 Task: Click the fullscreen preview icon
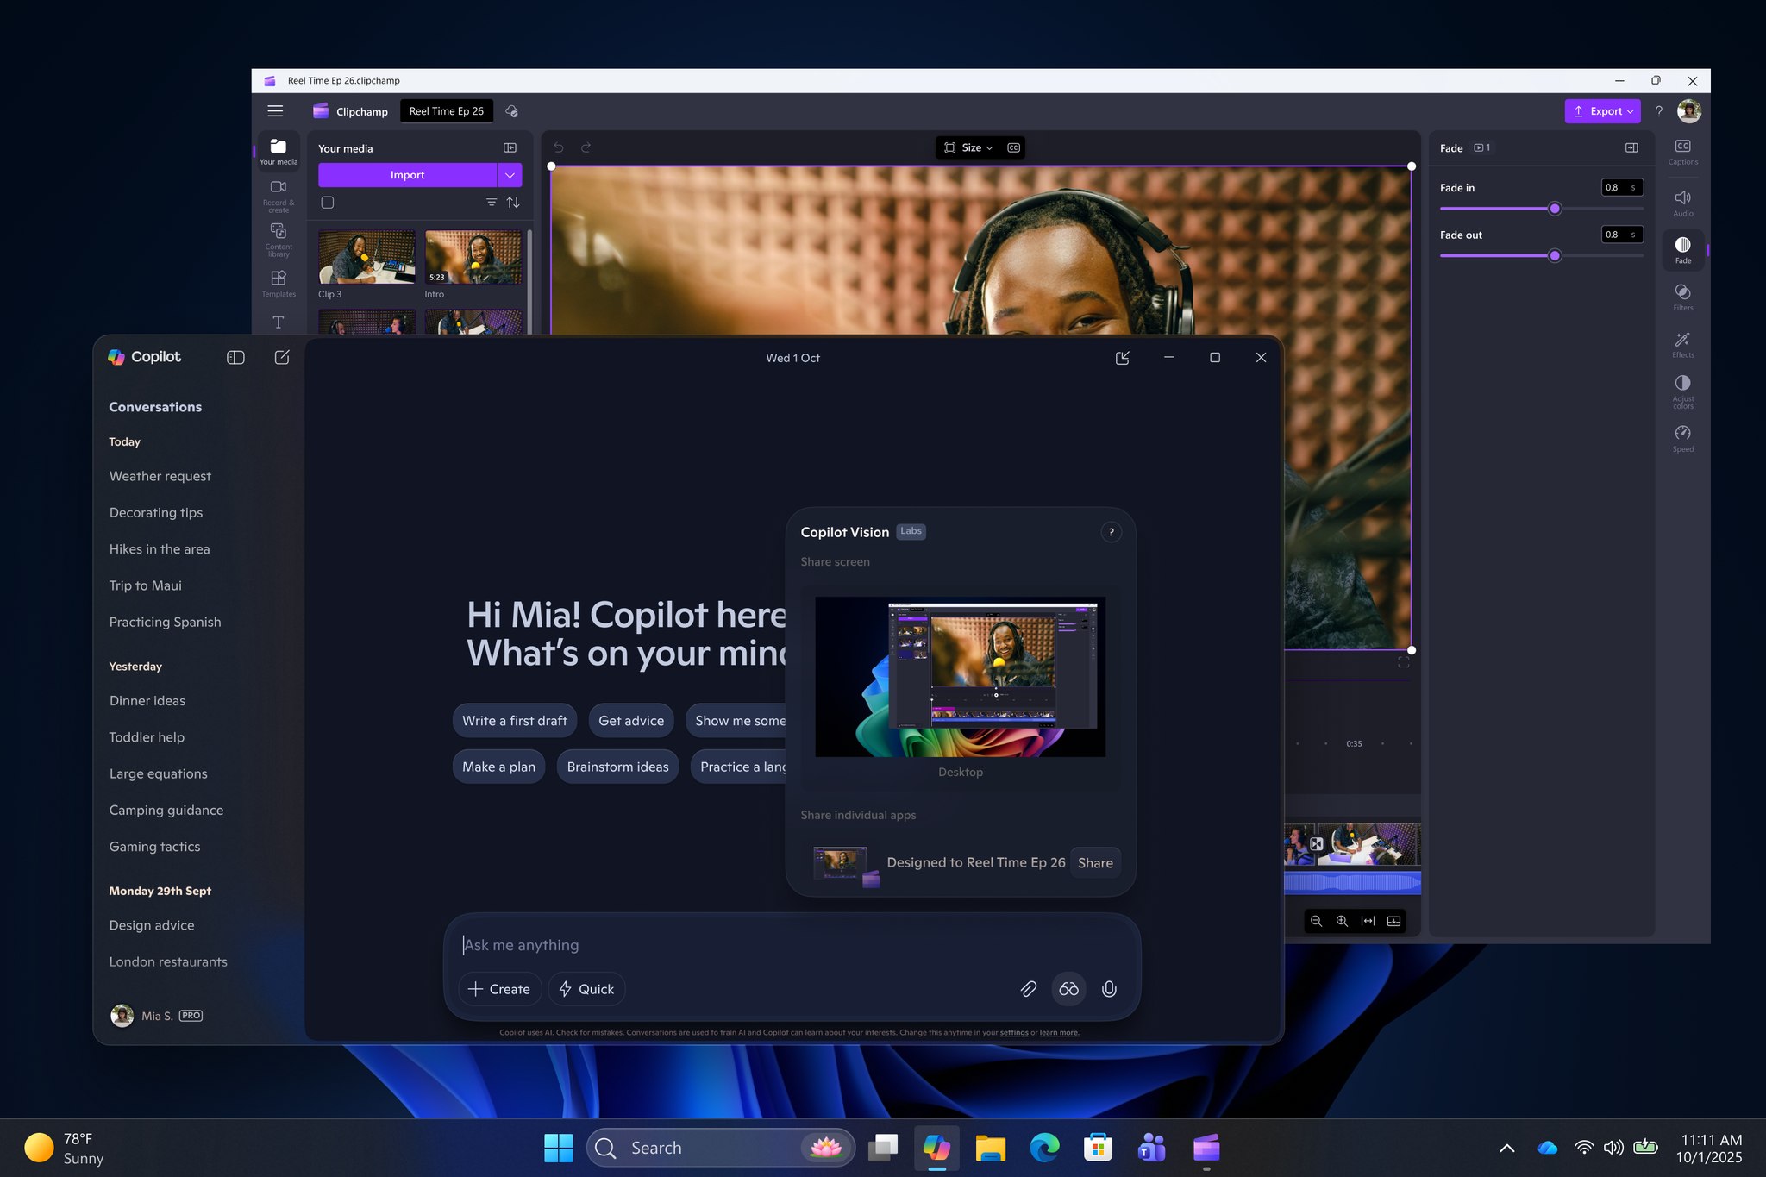pyautogui.click(x=1404, y=662)
